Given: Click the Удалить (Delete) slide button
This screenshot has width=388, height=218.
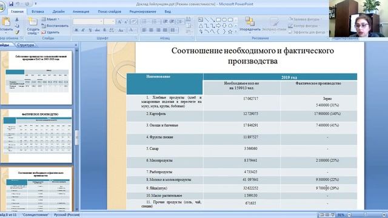Looking at the screenshot, I should pos(50,32).
